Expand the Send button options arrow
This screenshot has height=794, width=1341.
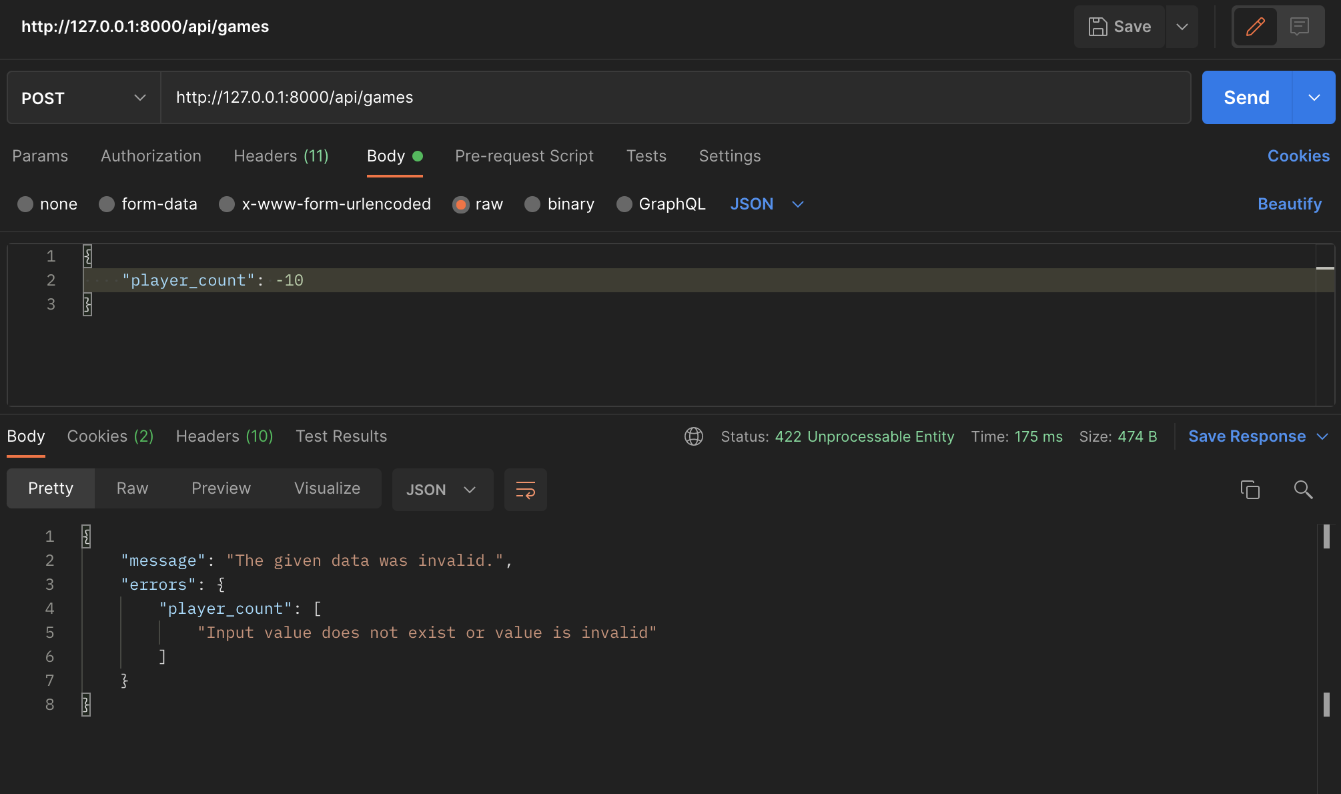click(x=1314, y=97)
